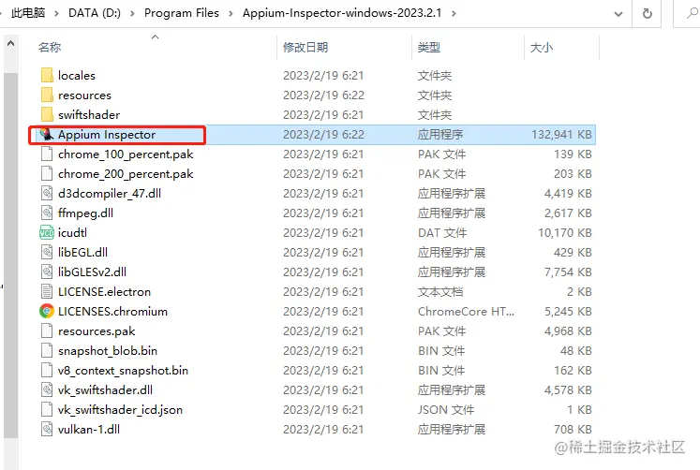Click the search magnifier icon

click(692, 13)
